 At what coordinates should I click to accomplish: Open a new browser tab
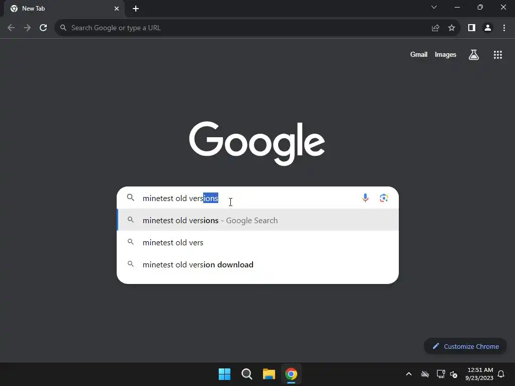(x=136, y=9)
